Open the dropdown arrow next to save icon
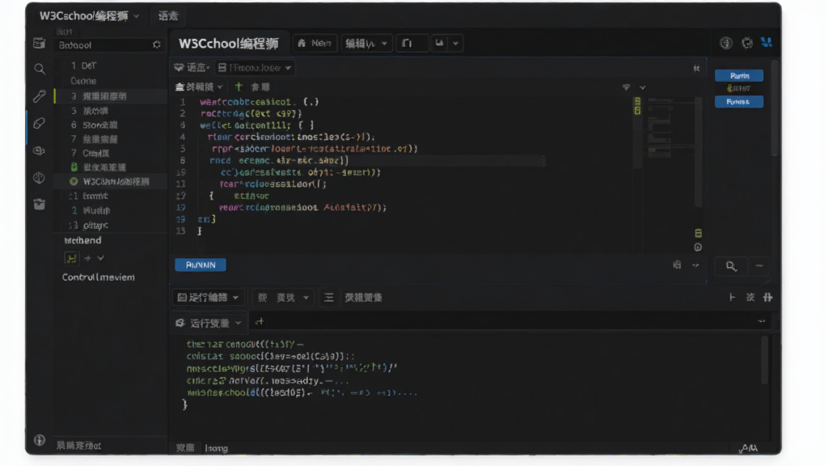This screenshot has width=828, height=466. (455, 44)
